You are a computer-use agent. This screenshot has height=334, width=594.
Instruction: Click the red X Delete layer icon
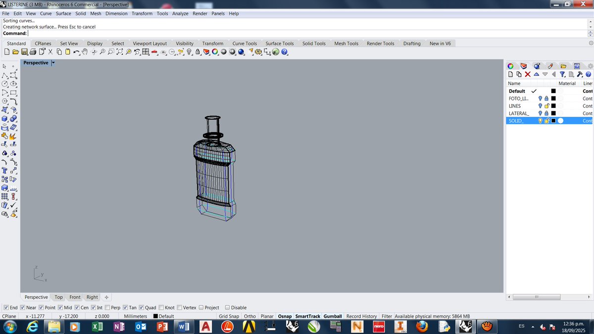528,74
